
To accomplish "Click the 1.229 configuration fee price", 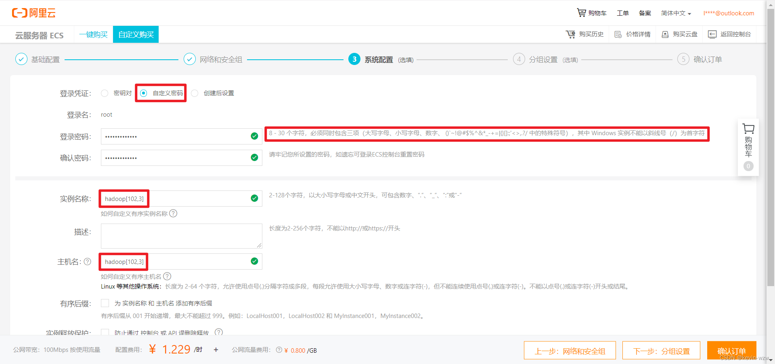I will tap(176, 349).
